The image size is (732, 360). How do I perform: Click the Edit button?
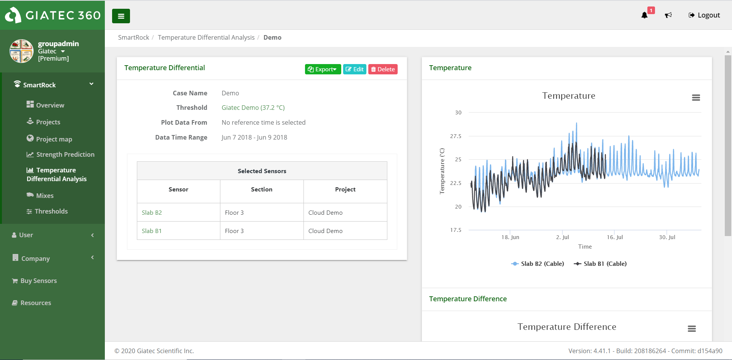(355, 69)
